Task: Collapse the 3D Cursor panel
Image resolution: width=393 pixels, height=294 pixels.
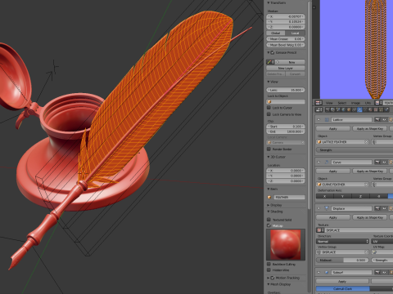Action: coord(269,157)
